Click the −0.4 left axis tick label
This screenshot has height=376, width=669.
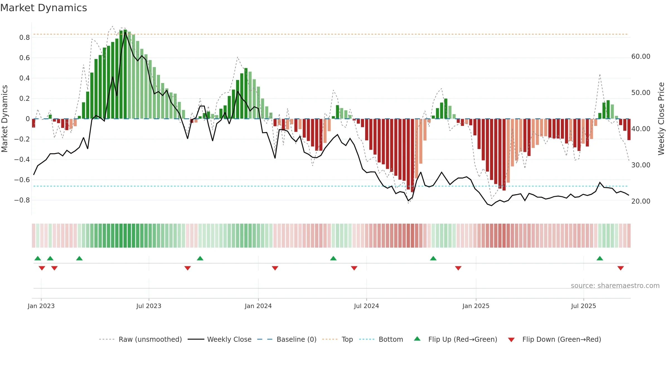(x=22, y=160)
